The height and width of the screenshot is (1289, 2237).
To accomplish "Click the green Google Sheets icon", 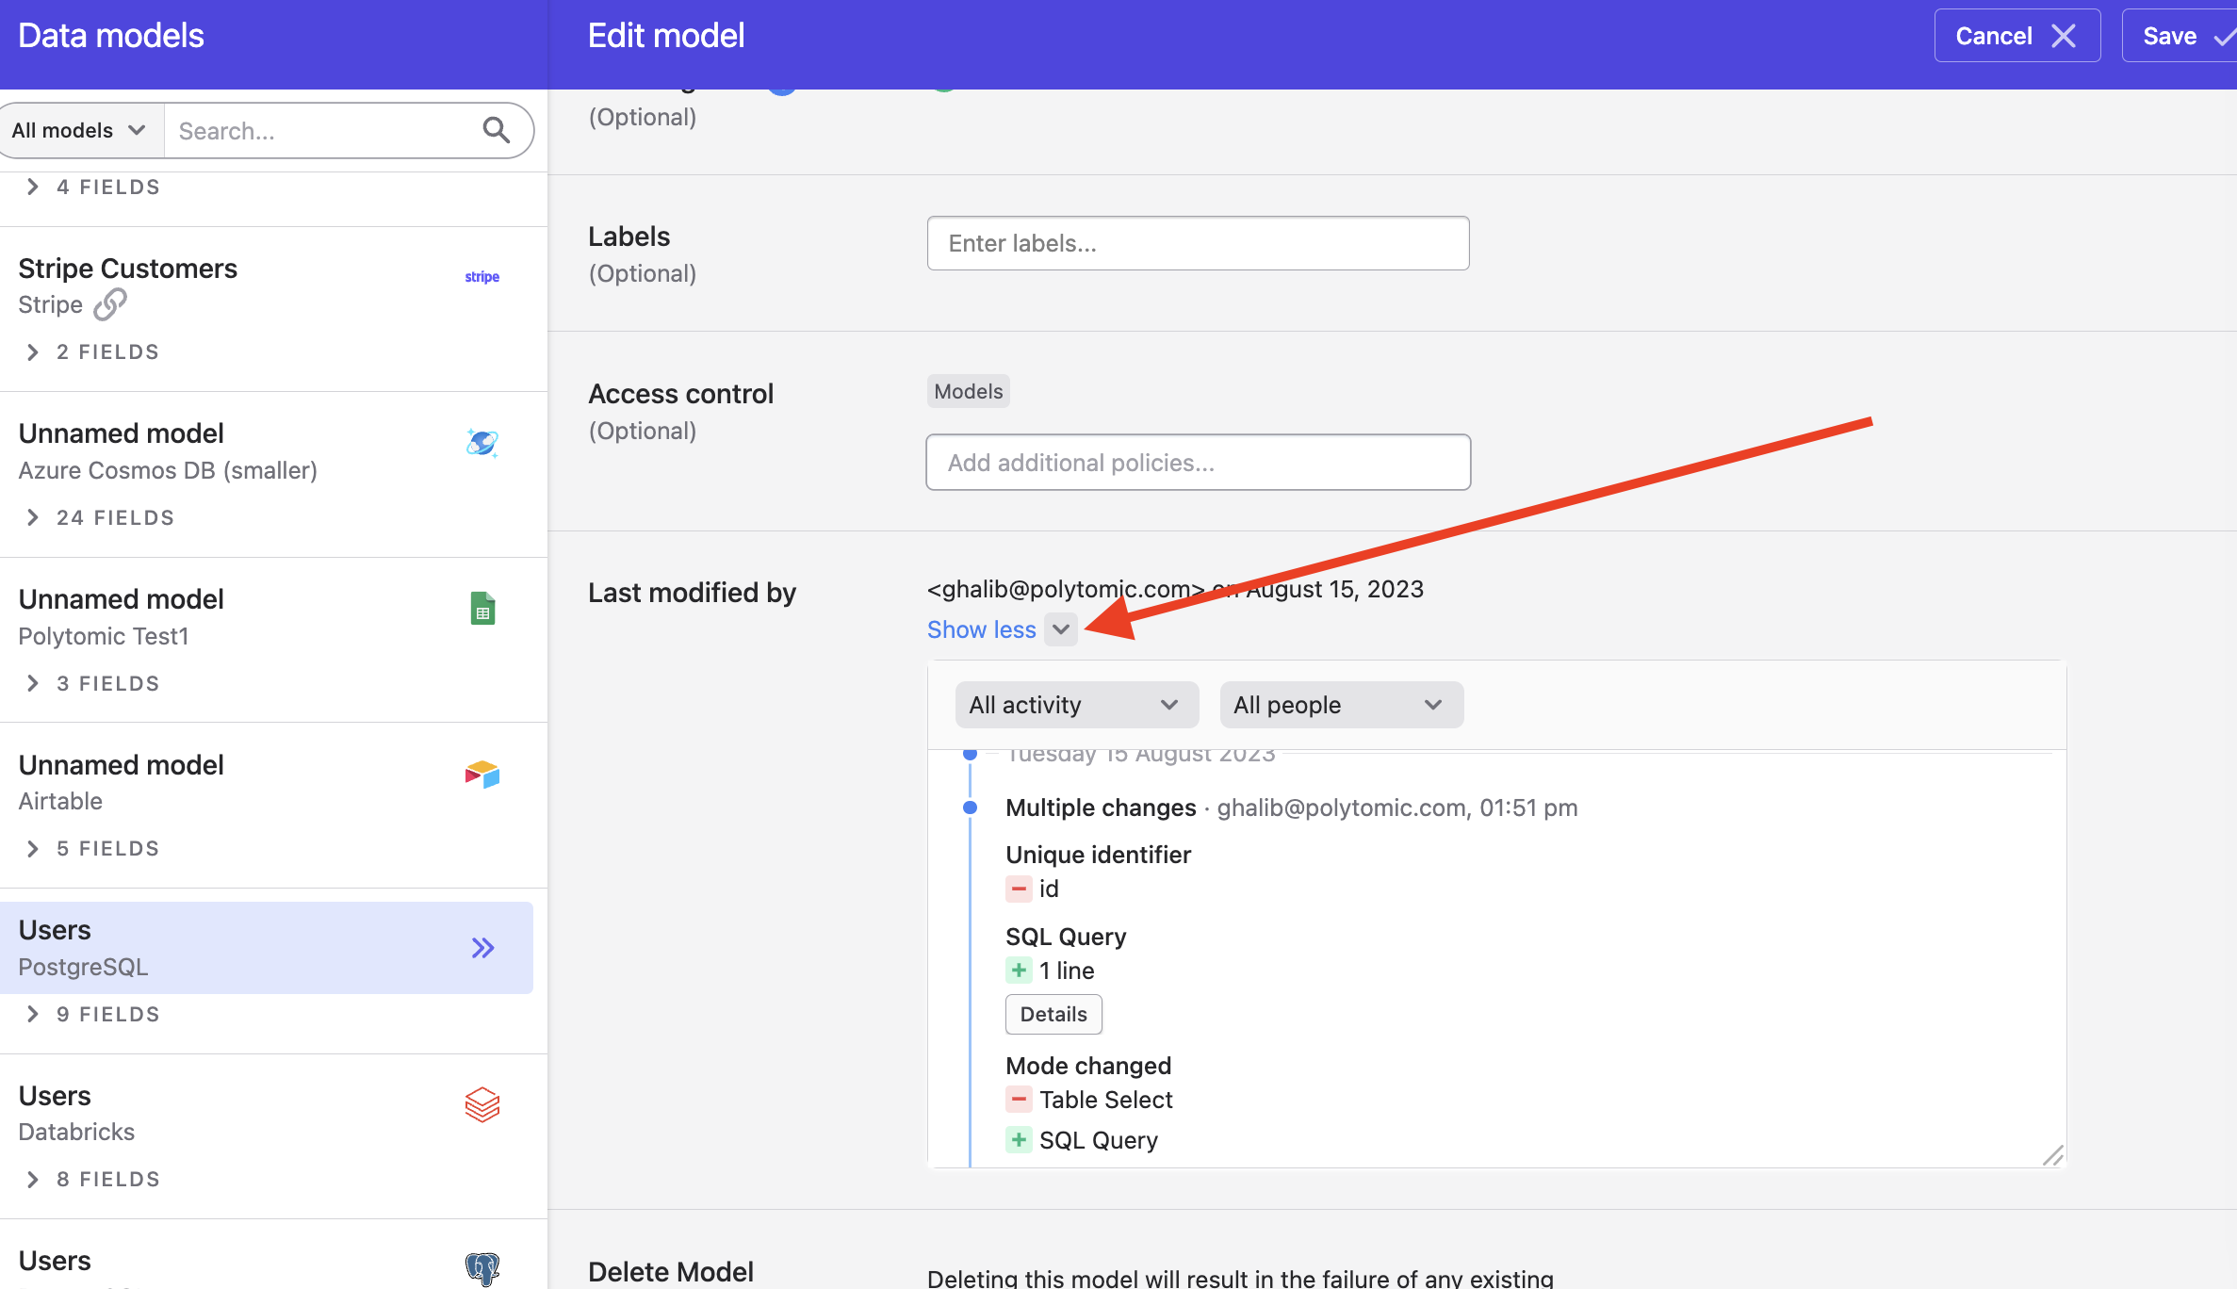I will click(x=482, y=609).
